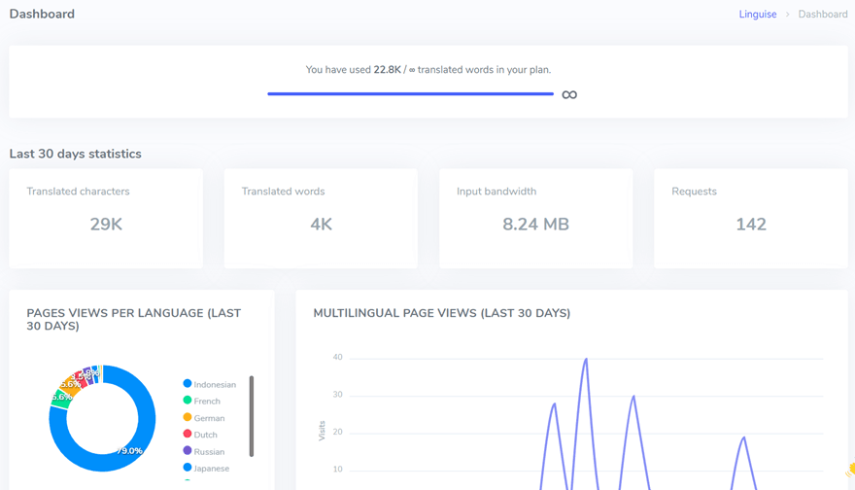This screenshot has width=855, height=490.
Task: Click the Input bandwidth 8.24 MB value
Action: pyautogui.click(x=535, y=225)
